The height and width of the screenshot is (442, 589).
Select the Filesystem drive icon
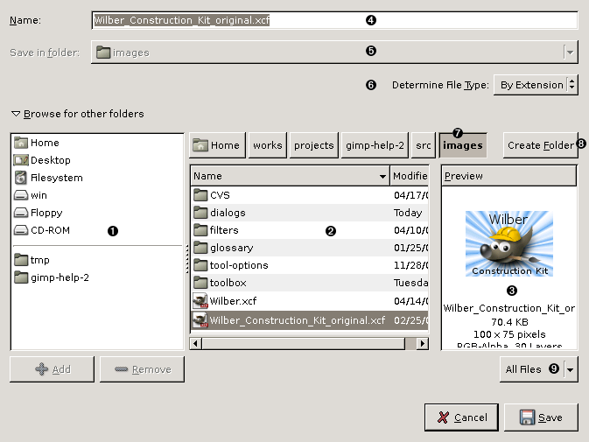[21, 178]
